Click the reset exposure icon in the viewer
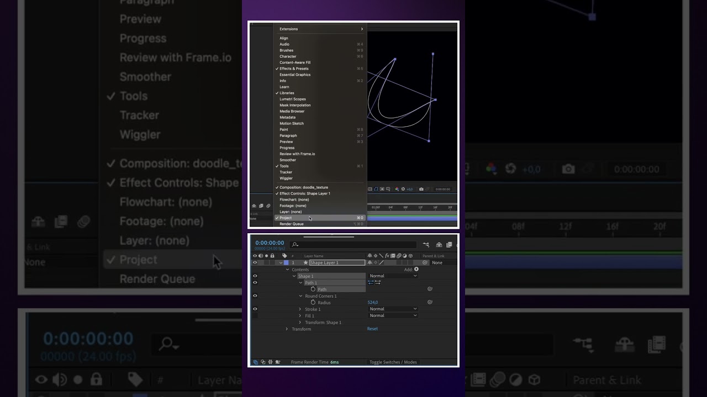Viewport: 707px width, 397px height. (403, 189)
